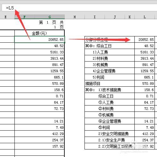Click the 其中：综合工日 label cell
The width and height of the screenshot is (157, 157).
[110, 46]
